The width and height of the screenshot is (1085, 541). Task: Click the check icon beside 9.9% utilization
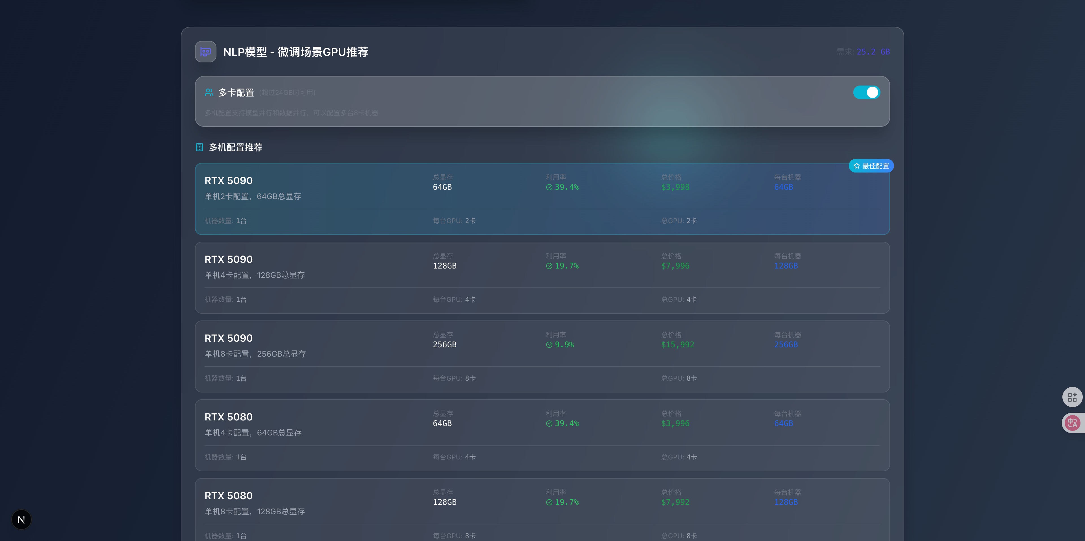549,345
